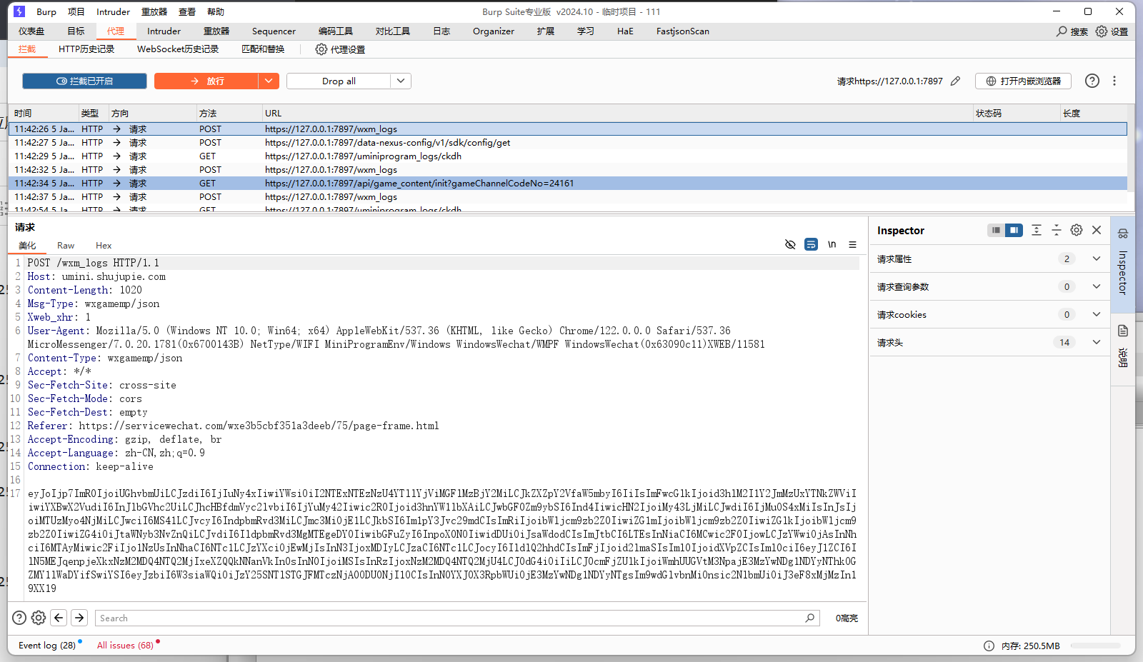
Task: Sort the table by the URL column
Action: (617, 114)
